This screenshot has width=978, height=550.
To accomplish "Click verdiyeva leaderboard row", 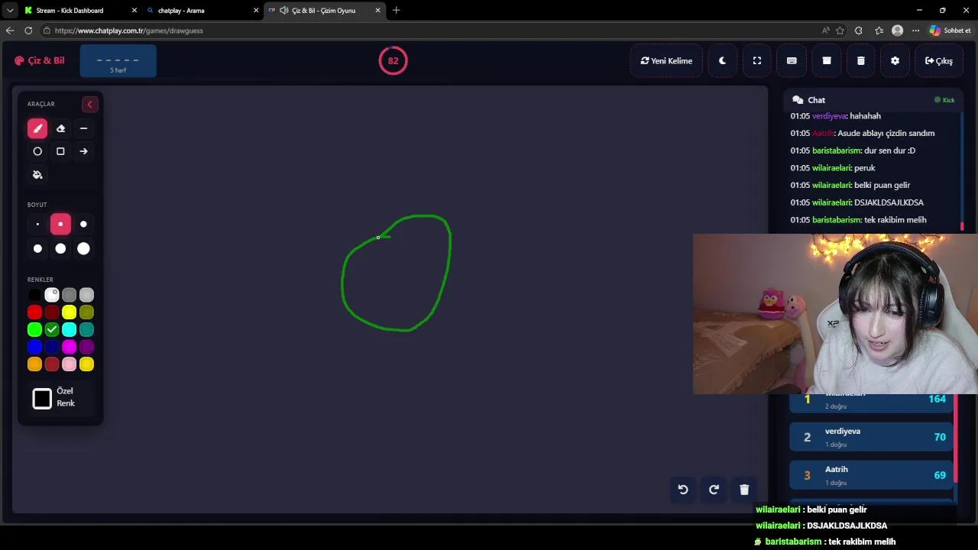I will click(872, 437).
